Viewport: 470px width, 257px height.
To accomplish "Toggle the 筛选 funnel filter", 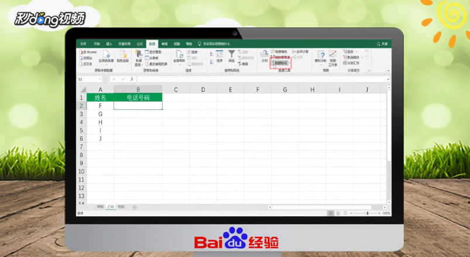I will [231, 57].
